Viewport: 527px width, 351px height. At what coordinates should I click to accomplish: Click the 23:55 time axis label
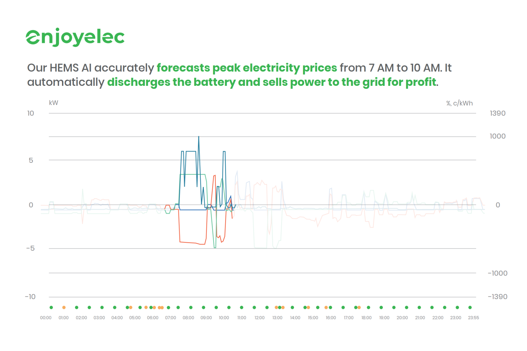pos(473,318)
